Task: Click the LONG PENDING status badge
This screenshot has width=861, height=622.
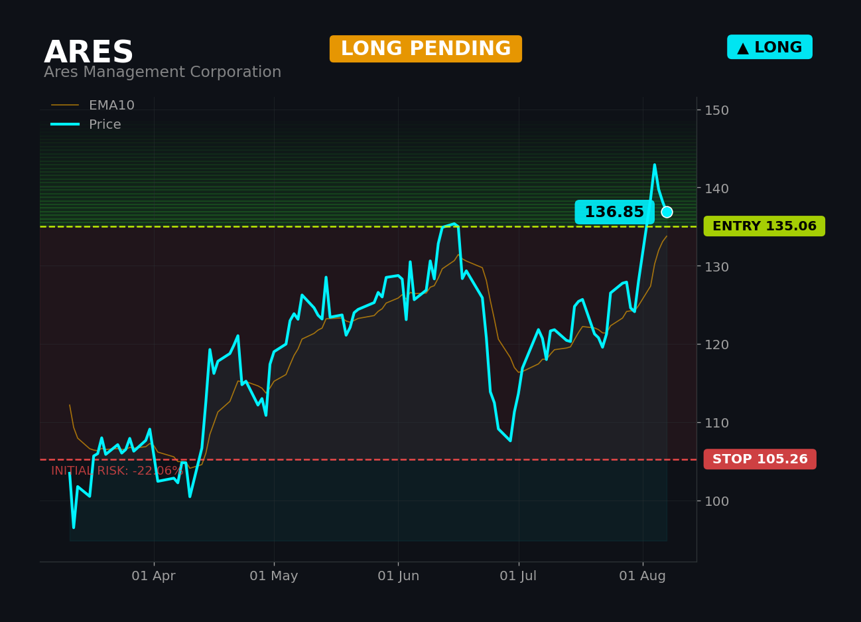Action: [426, 49]
